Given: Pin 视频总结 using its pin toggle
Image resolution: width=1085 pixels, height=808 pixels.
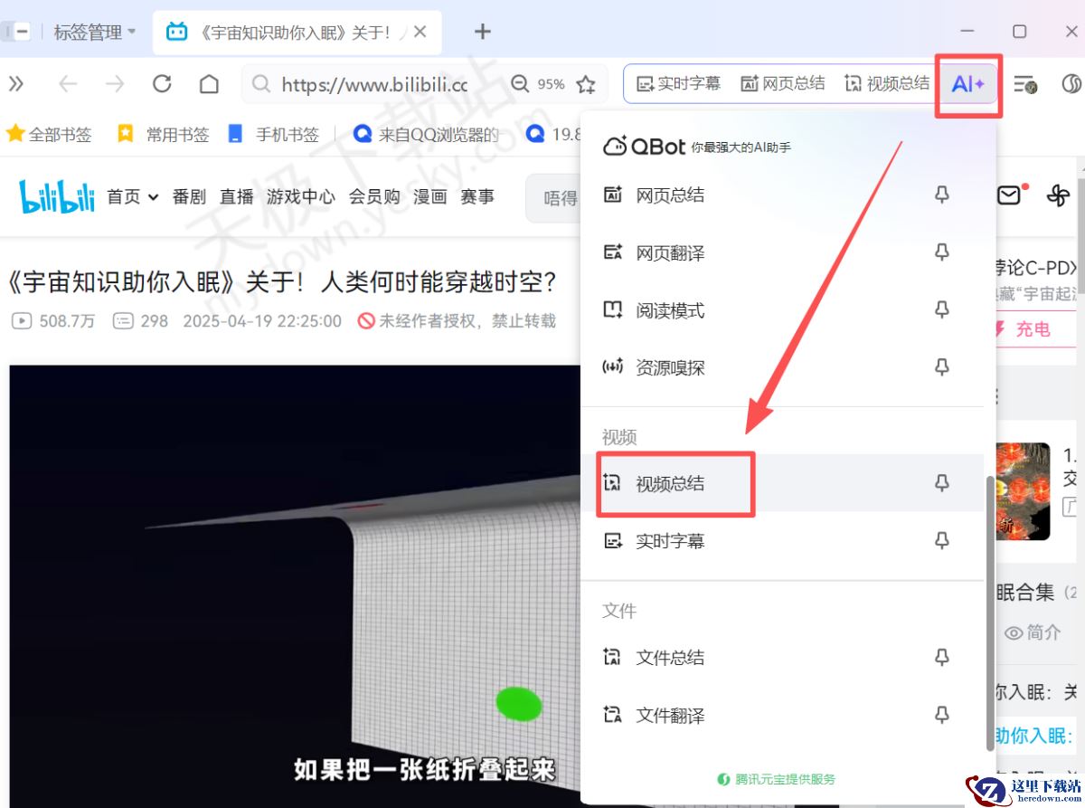Looking at the screenshot, I should coord(941,484).
